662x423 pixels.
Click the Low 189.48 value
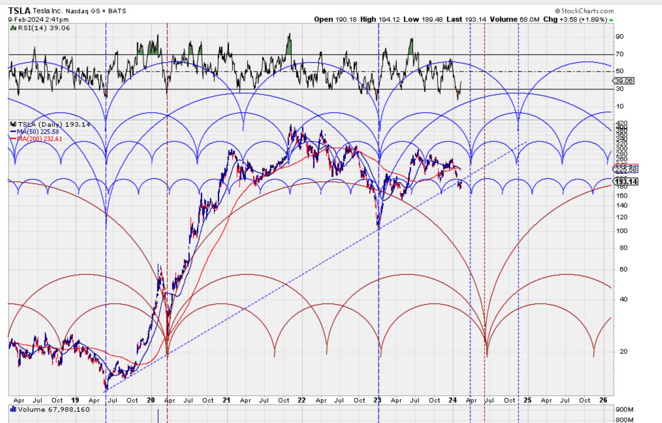click(422, 20)
